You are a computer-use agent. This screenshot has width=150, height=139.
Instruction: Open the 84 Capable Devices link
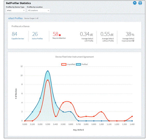coord(18,36)
